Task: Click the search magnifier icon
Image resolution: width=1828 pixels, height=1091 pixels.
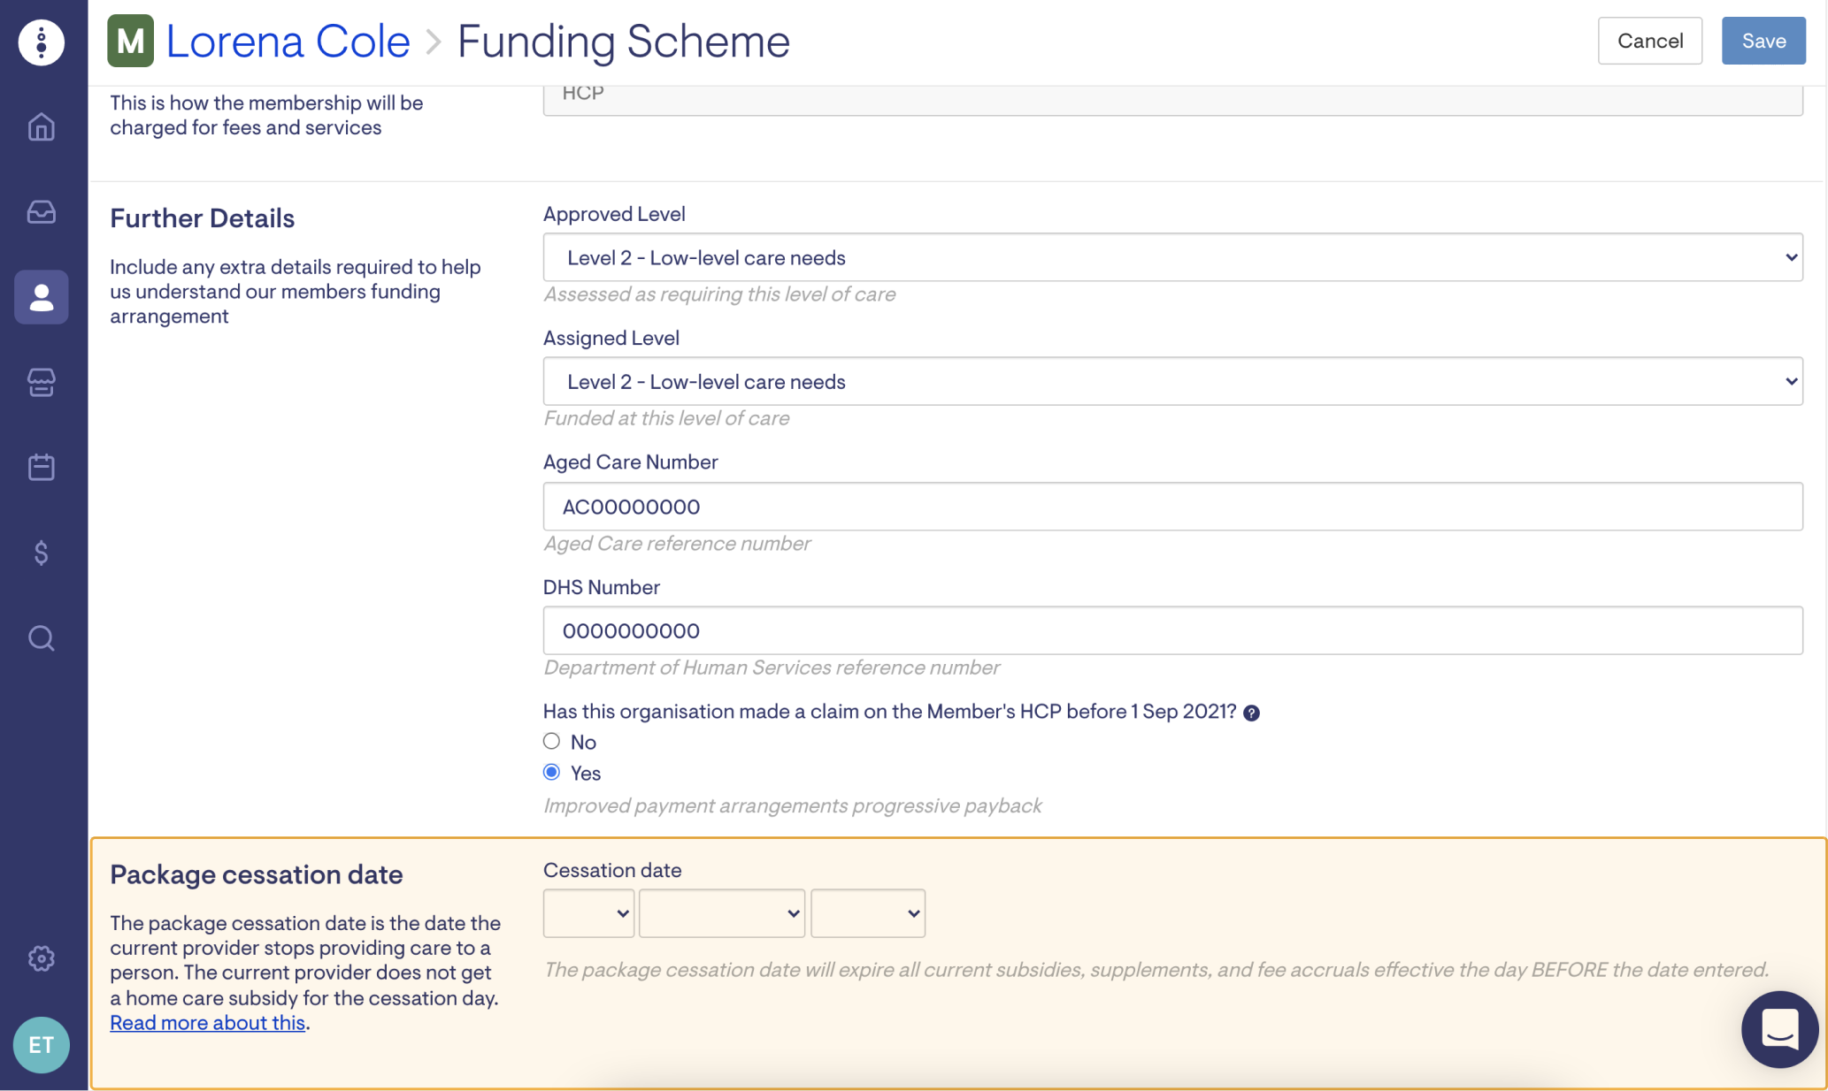Action: [x=42, y=637]
